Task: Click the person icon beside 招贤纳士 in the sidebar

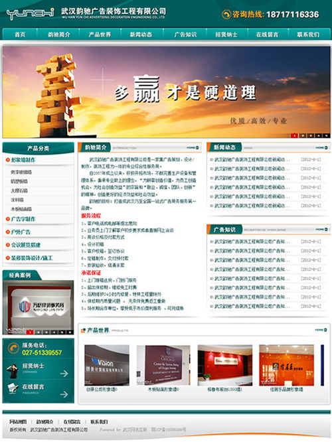Action: 13,371
